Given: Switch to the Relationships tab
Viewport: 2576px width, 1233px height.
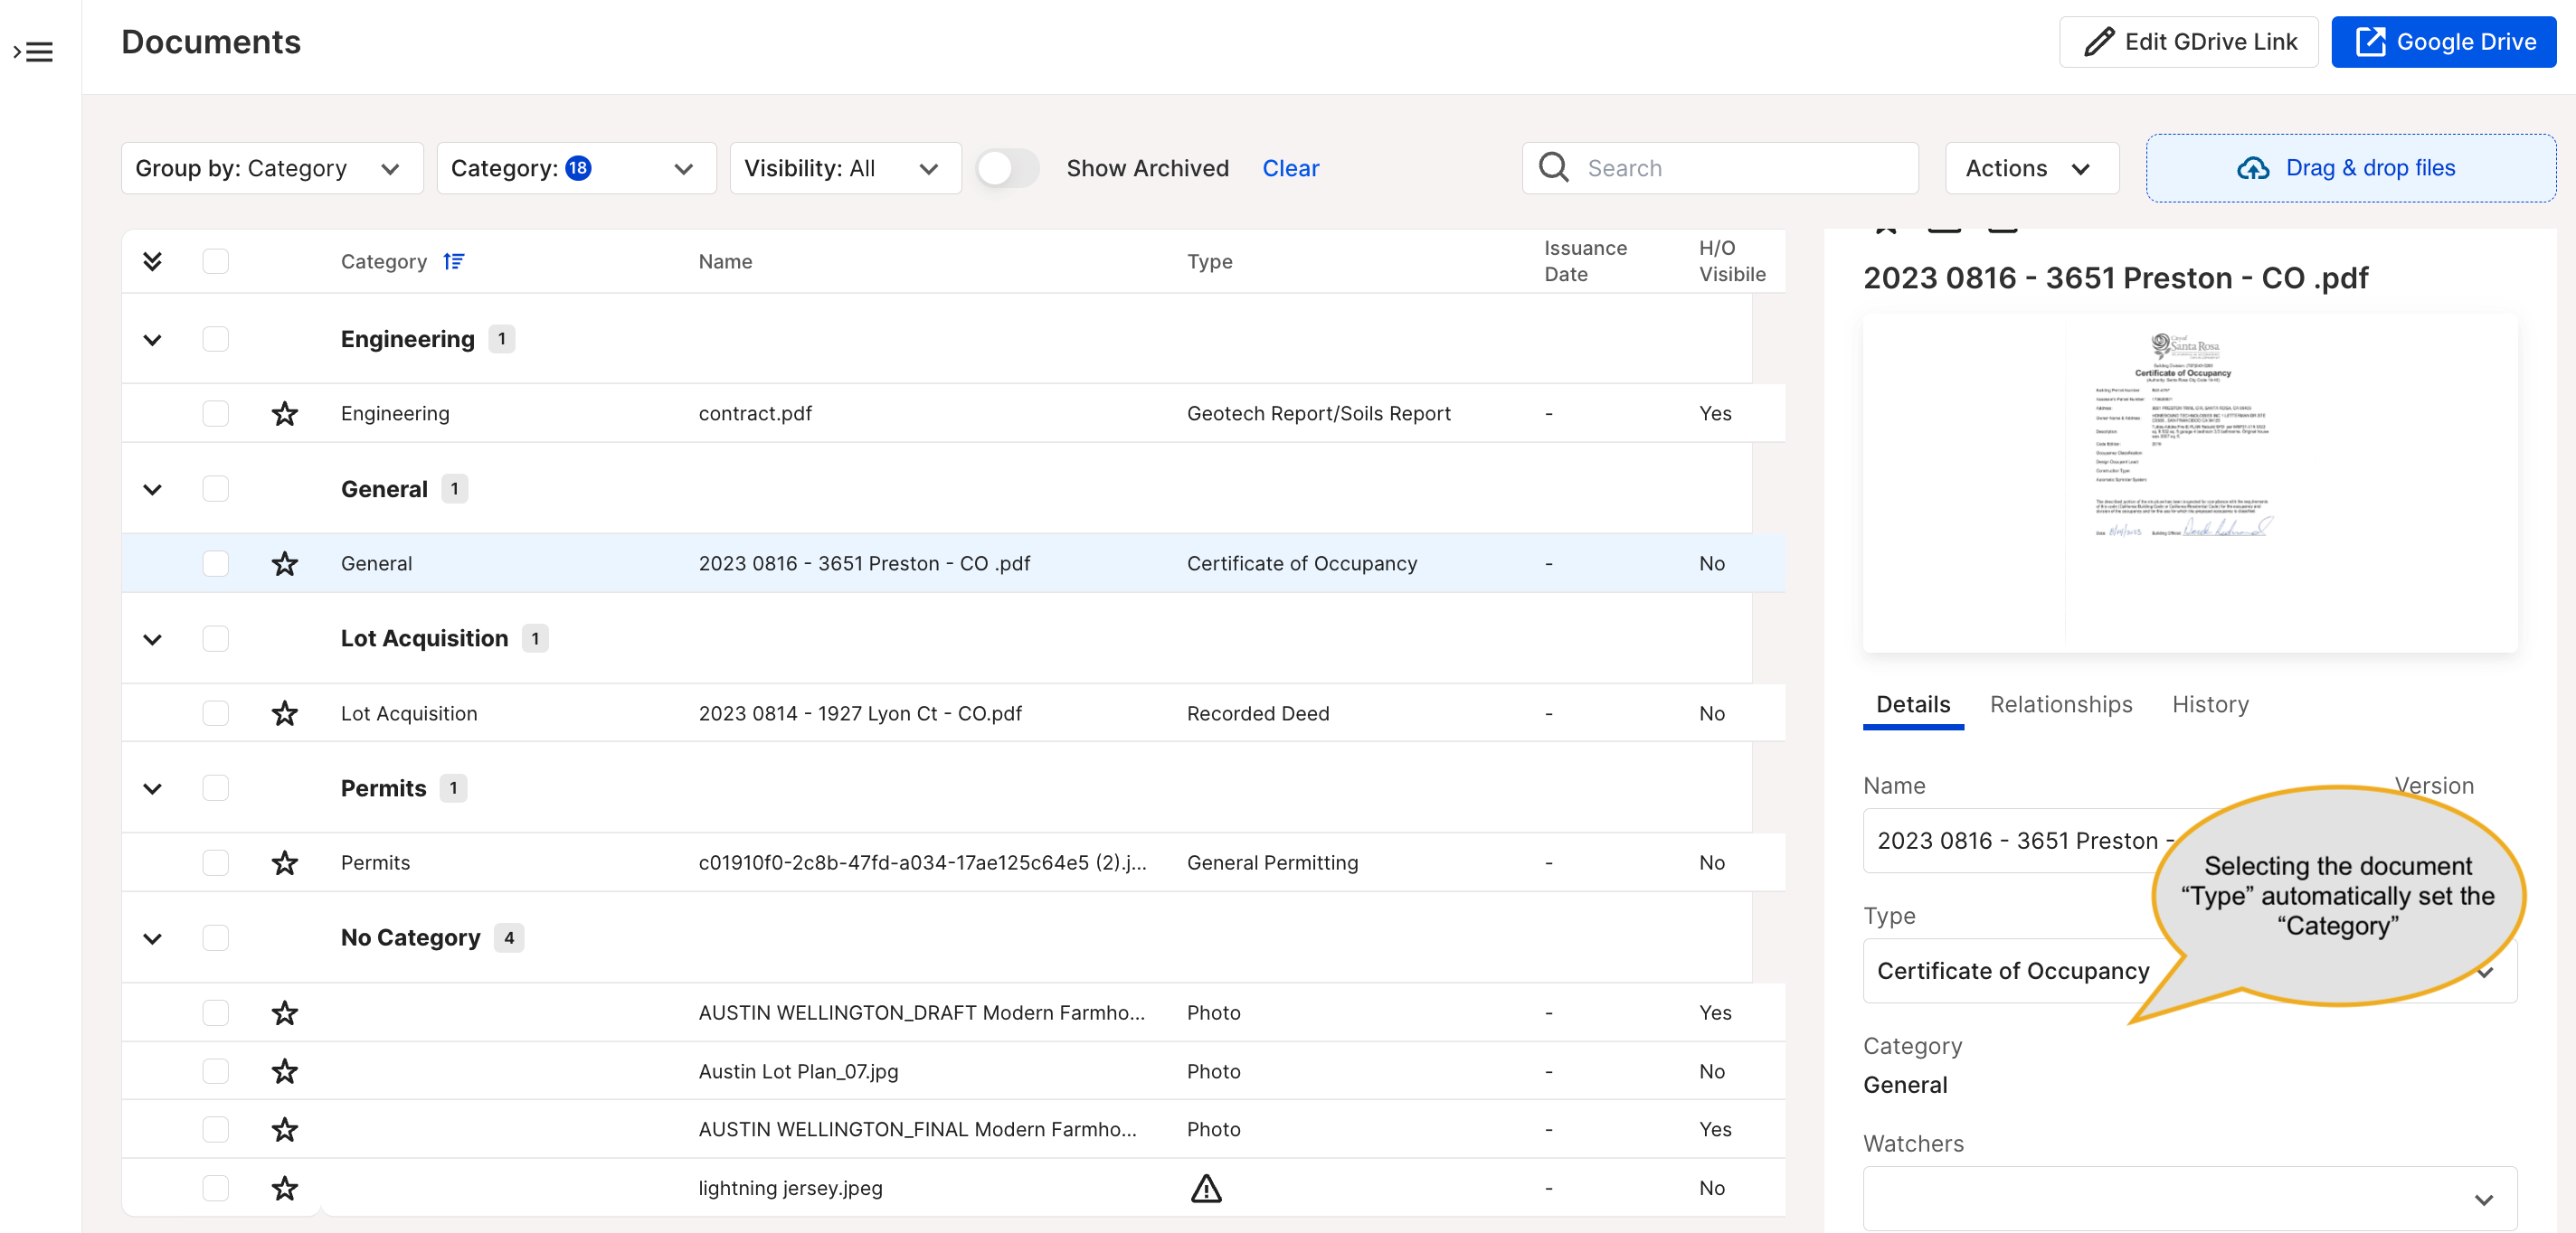Looking at the screenshot, I should point(2060,704).
